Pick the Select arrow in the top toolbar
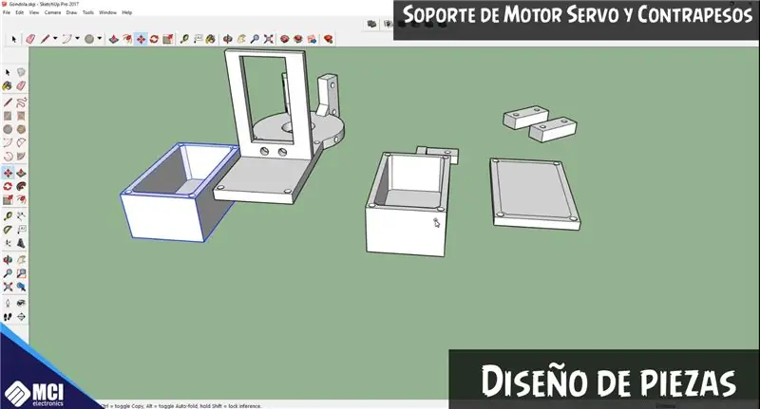This screenshot has width=760, height=409. pos(14,39)
